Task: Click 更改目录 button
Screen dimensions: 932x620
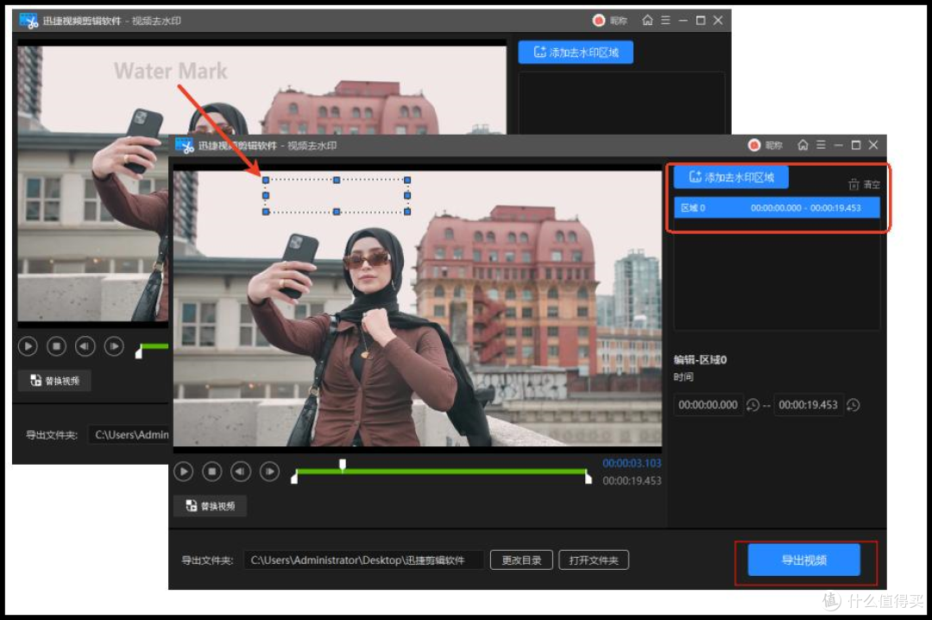Action: [x=521, y=560]
